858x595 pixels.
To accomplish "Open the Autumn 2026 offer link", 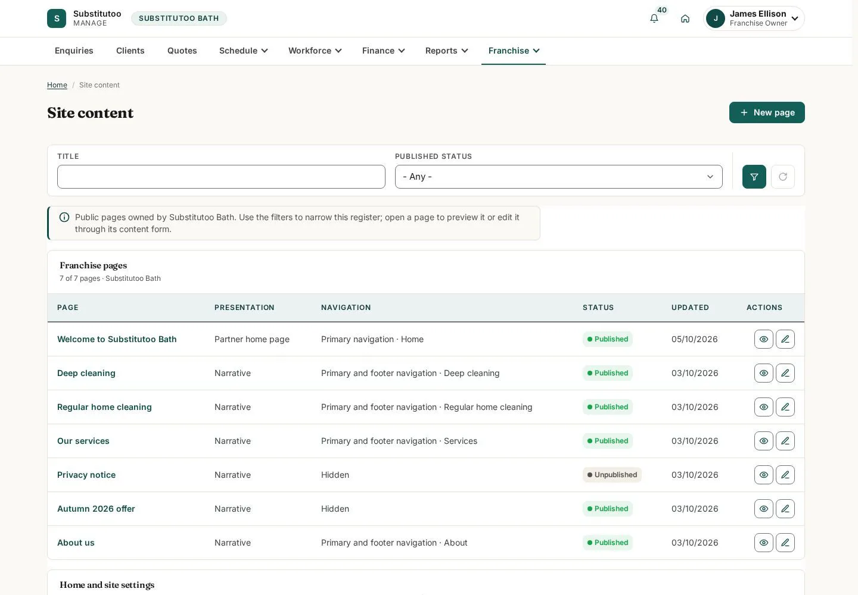I will point(96,509).
